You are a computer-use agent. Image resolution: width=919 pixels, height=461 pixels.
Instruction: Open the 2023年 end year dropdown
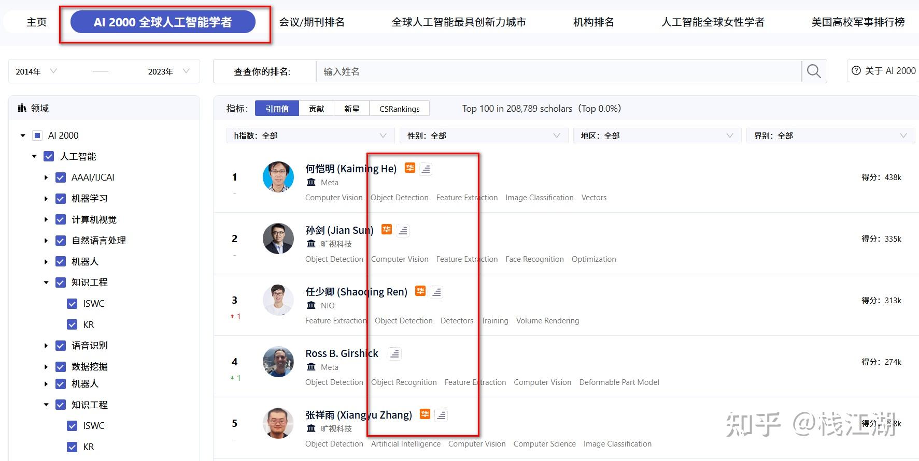(x=168, y=71)
